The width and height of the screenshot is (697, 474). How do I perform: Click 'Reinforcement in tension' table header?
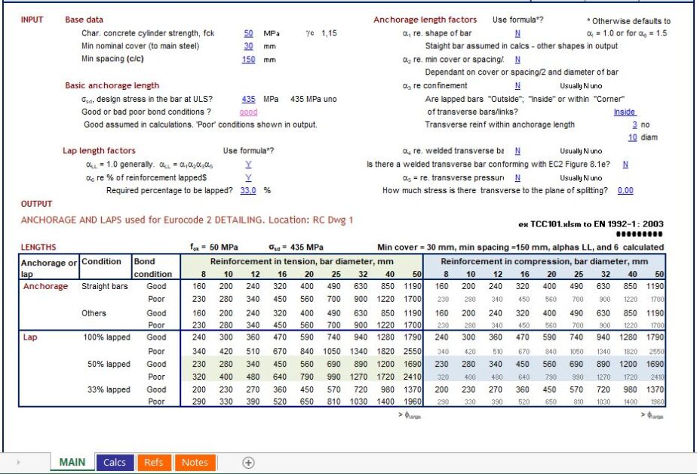point(302,261)
